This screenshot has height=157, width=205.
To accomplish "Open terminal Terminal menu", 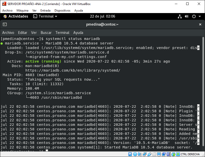I will pos(62,33).
